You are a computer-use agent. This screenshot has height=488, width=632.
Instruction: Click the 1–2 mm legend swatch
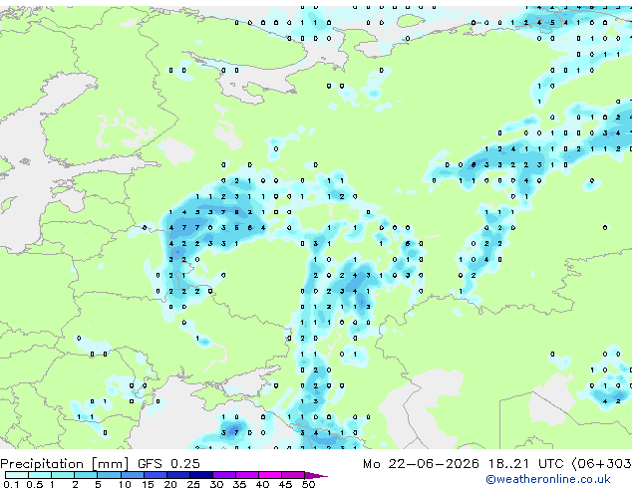[x=63, y=475]
